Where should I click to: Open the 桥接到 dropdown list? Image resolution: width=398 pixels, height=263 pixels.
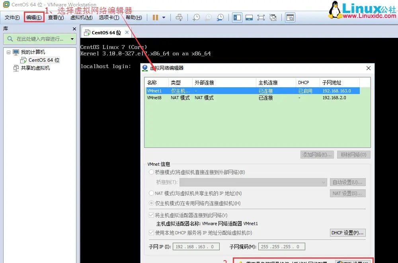pos(324,182)
